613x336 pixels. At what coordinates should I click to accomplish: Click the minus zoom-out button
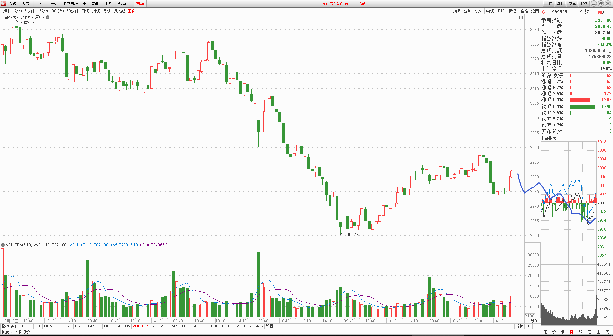tap(536, 326)
